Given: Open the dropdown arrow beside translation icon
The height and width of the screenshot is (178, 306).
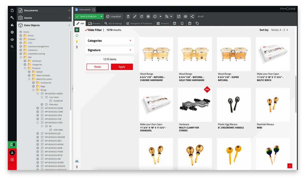Looking at the screenshot, I should pyautogui.click(x=171, y=17).
